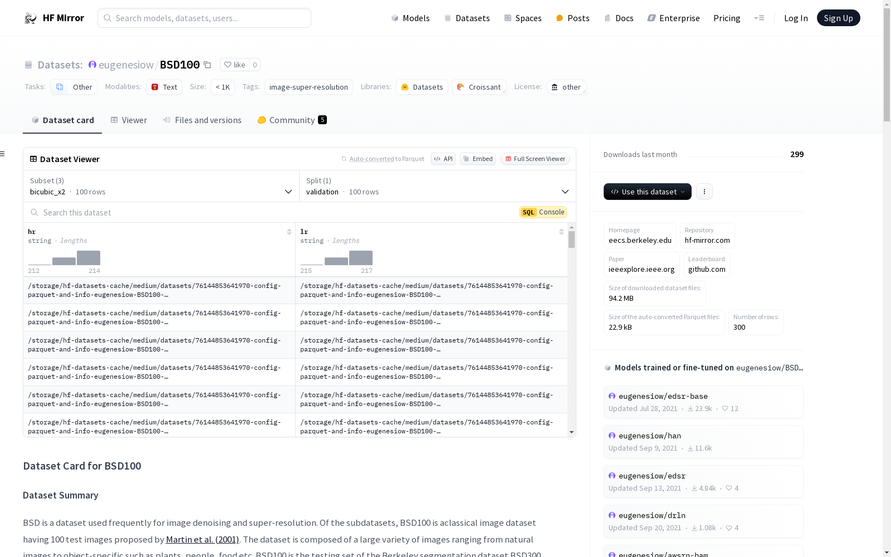Click the Embed button icon
The width and height of the screenshot is (891, 557).
(467, 159)
